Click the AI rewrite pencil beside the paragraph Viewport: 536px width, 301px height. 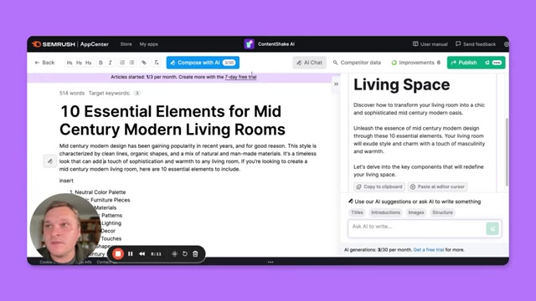[50, 161]
